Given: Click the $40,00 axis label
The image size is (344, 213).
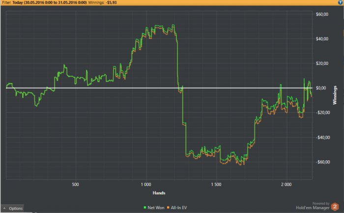Looking at the screenshot, I should pyautogui.click(x=322, y=39).
